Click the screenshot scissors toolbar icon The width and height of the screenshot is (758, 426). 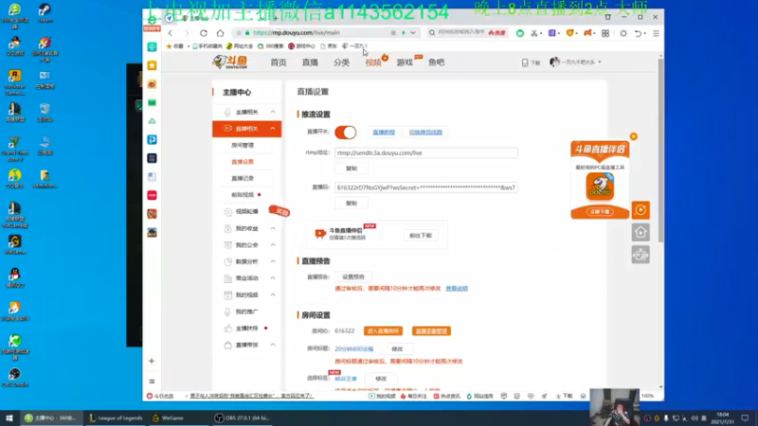coord(534,33)
